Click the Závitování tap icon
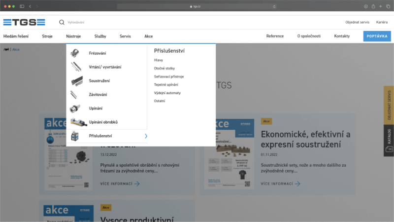Screen dimensions: 394x222 [x=74, y=94]
